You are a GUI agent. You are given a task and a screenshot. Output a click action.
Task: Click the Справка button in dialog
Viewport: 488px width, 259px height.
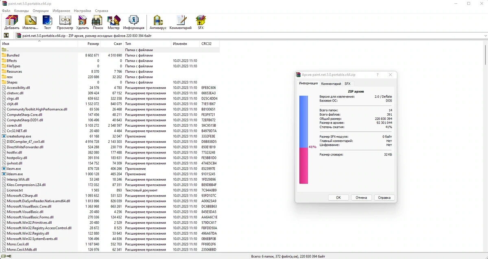click(x=384, y=198)
